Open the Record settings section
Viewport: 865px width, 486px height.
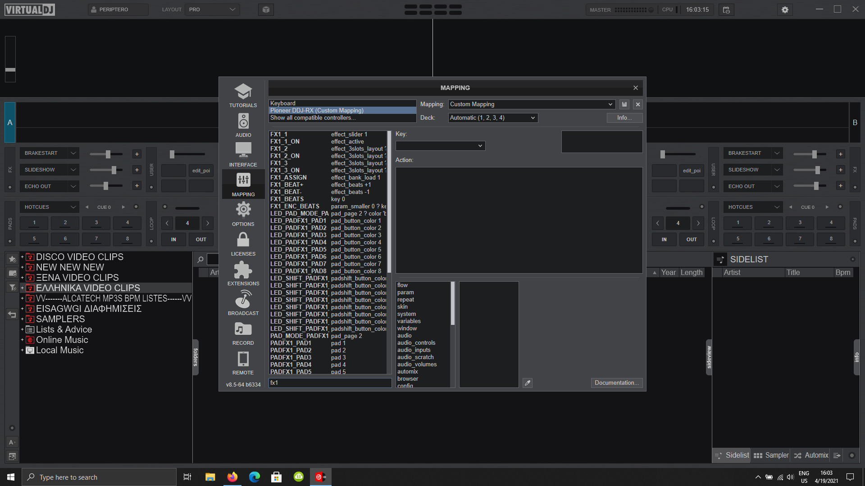(x=243, y=333)
